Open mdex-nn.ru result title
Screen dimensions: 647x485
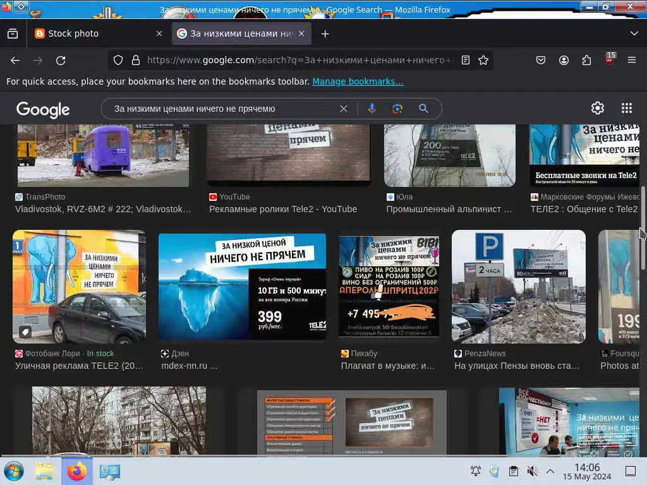(189, 366)
